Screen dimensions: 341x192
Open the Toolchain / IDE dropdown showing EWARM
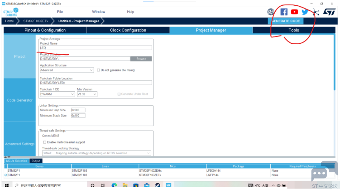(57, 94)
